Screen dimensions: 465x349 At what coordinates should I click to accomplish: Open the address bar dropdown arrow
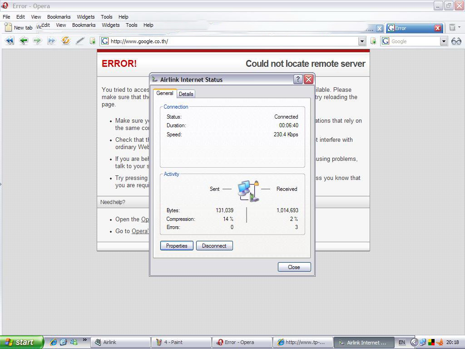[362, 41]
